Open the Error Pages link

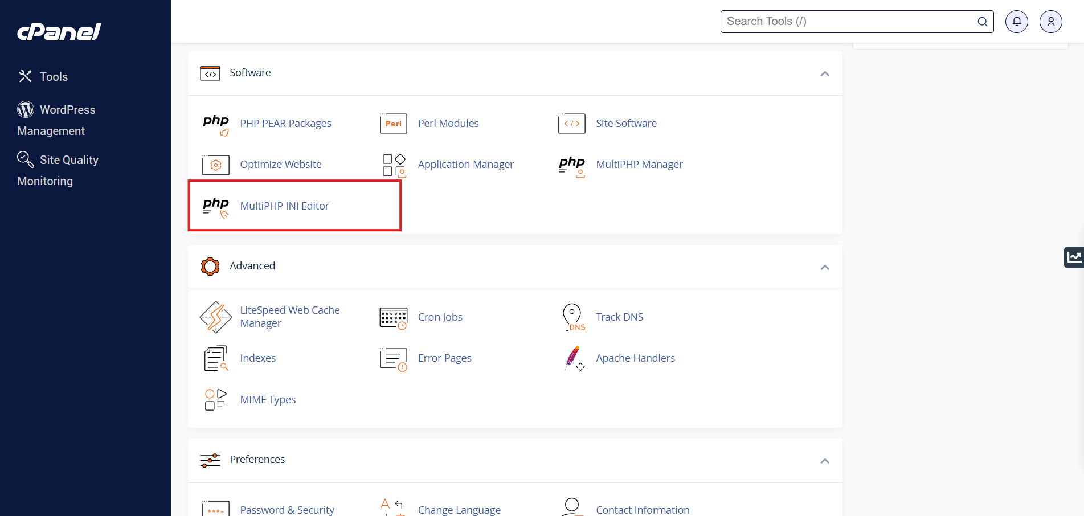(444, 358)
